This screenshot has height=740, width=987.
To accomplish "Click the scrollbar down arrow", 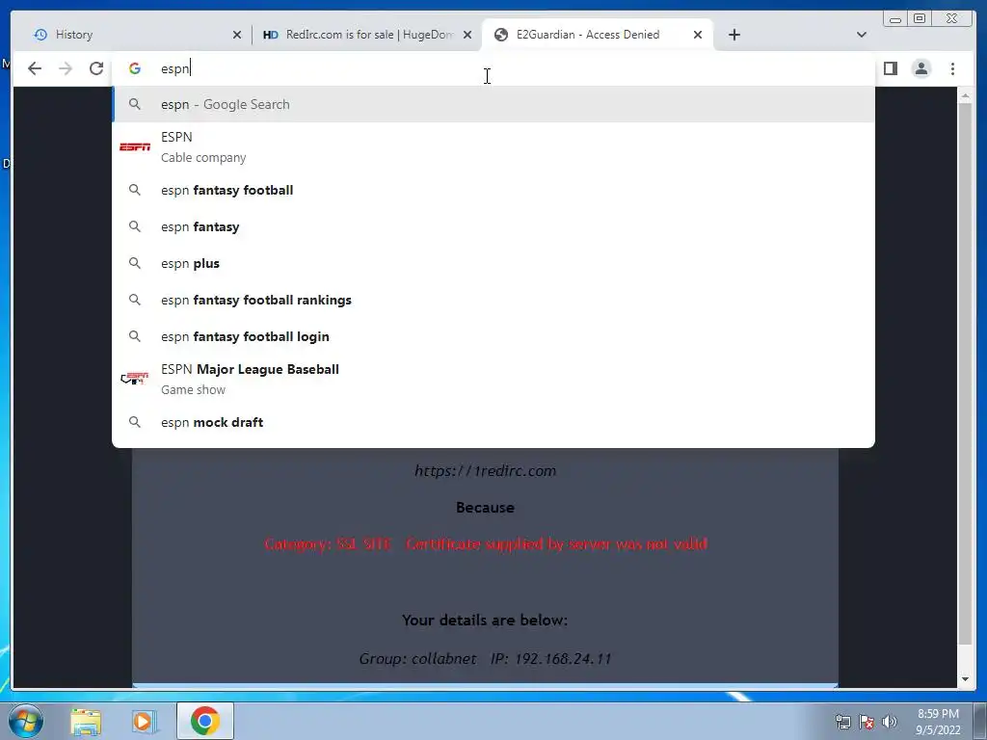I will coord(964,679).
